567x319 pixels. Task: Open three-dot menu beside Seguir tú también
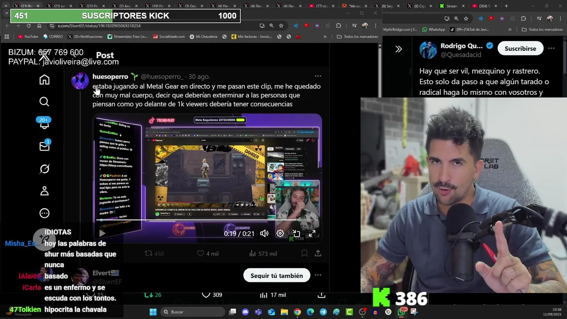318,275
